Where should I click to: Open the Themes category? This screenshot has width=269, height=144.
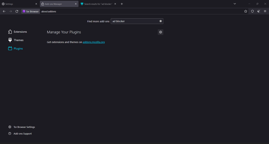tap(16, 40)
